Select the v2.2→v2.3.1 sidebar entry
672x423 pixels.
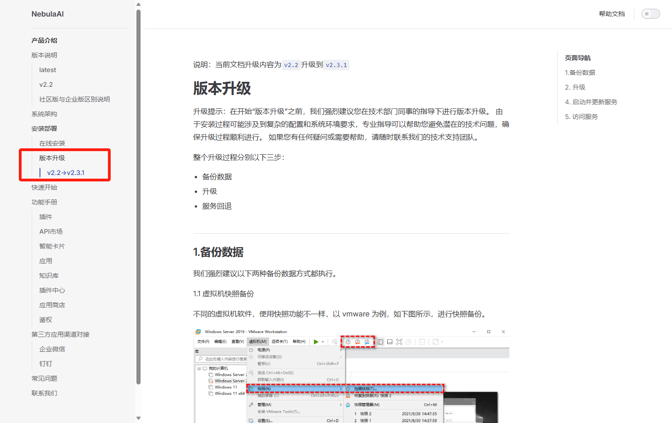[66, 173]
